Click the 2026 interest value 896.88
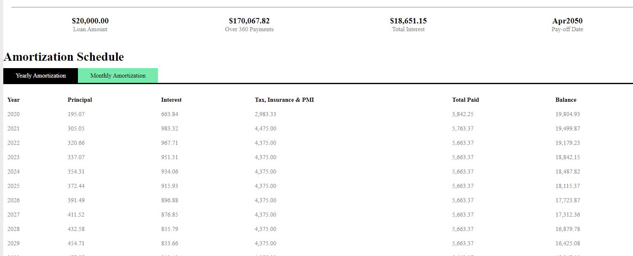 click(x=169, y=200)
